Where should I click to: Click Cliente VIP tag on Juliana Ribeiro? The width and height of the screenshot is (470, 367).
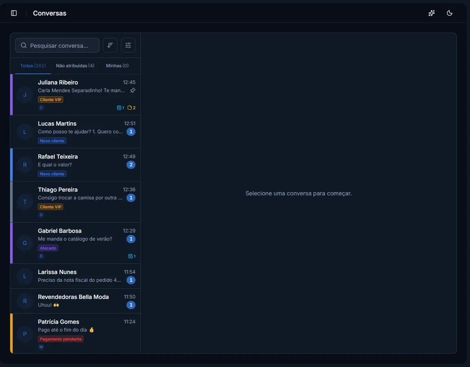point(50,99)
